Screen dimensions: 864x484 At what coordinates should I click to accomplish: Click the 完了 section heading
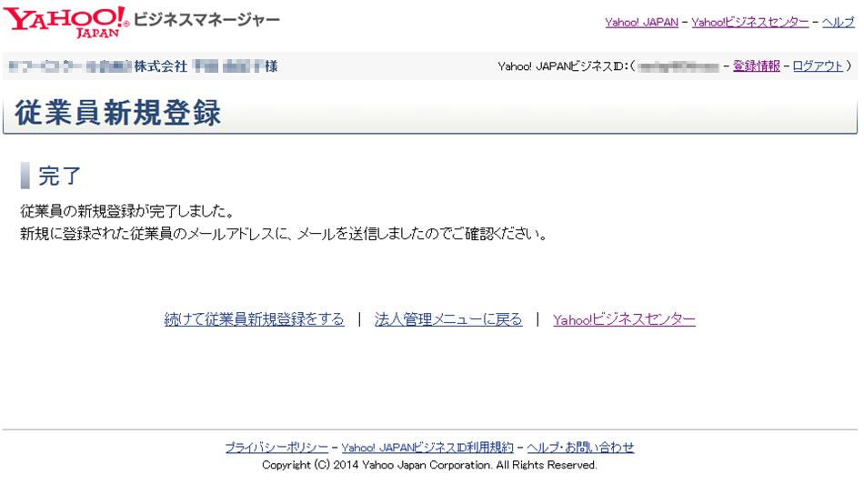tap(60, 176)
